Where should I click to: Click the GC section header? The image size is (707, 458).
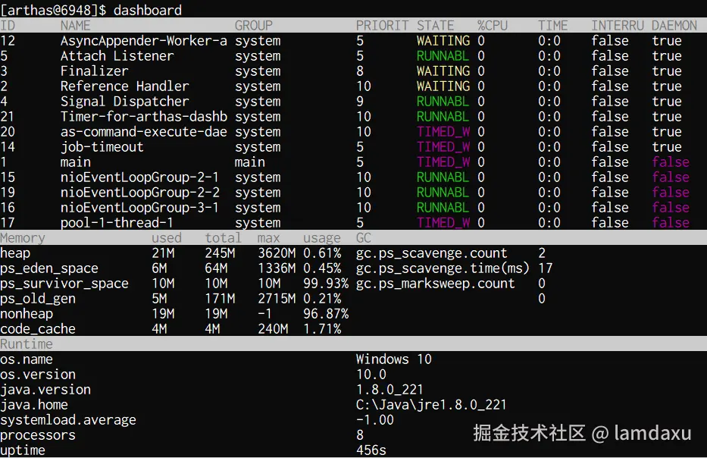[364, 238]
